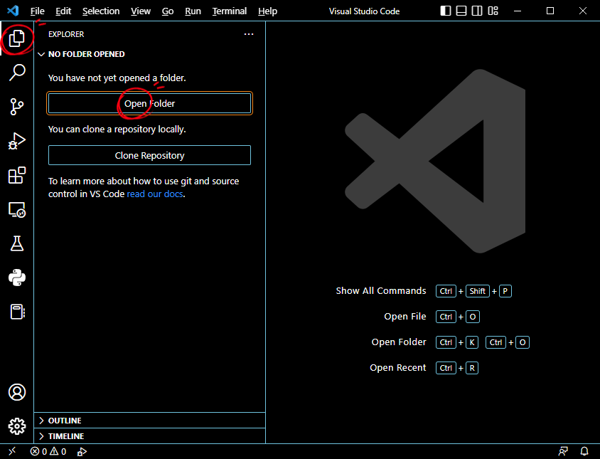
Task: Click the Open Folder button
Action: 149,103
